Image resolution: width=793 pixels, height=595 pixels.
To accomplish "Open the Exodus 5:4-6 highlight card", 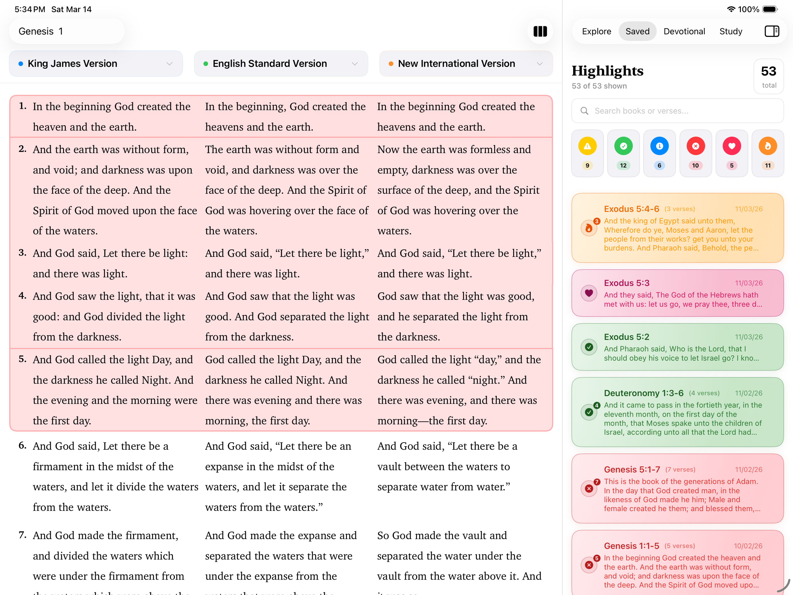I will (x=677, y=228).
